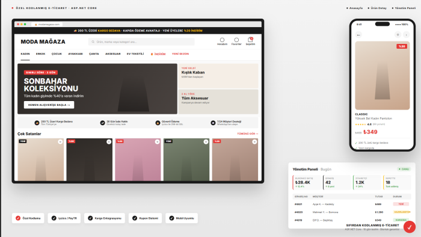Favorite the mauve product card
Image resolution: width=421 pixels, height=237 pixels.
tap(254, 142)
